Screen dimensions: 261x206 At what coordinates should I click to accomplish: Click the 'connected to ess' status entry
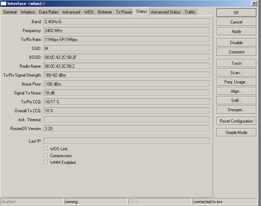[x=225, y=202]
